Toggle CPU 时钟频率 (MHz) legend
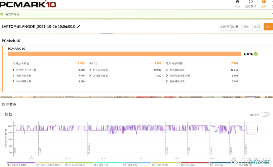This screenshot has height=167, width=273. (20, 164)
